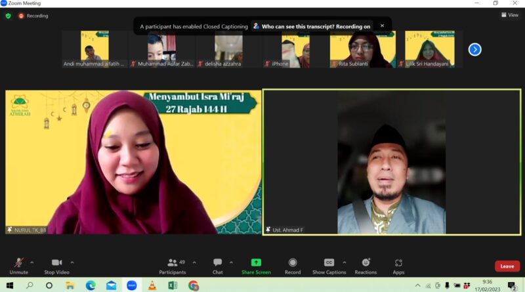This screenshot has width=525, height=292.
Task: Expand audio options arrow next to Unmute
Action: coord(31,262)
